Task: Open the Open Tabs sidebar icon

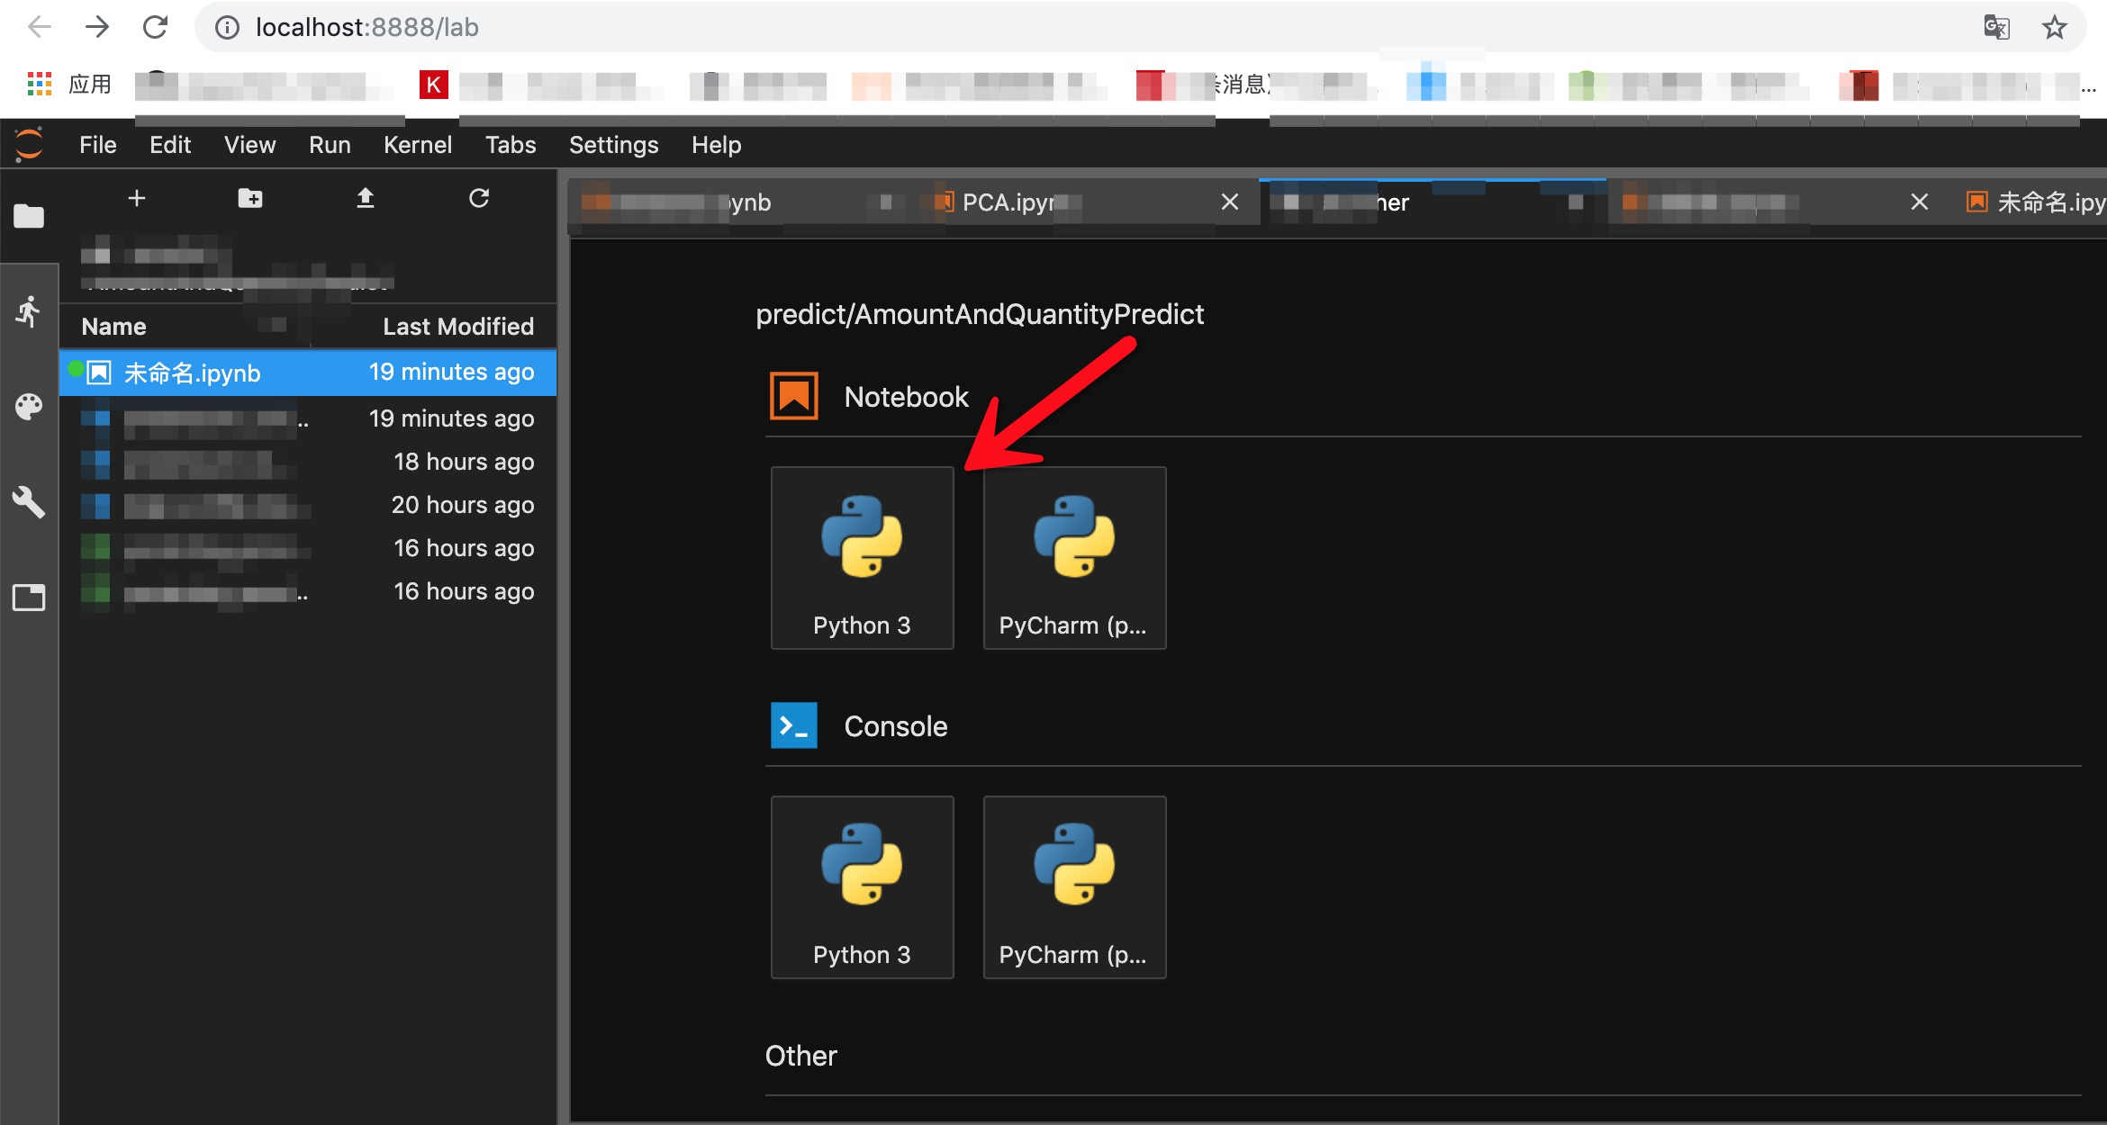Action: (x=29, y=598)
